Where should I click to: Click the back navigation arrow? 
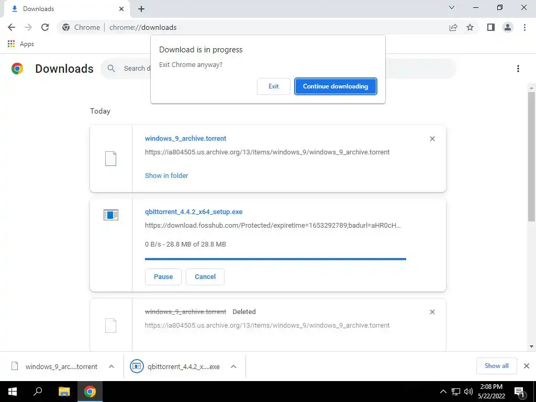pyautogui.click(x=12, y=27)
